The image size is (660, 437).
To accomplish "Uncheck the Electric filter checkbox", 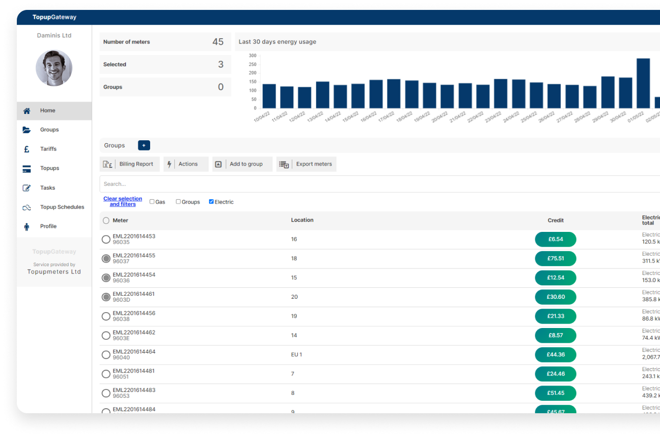I will [212, 202].
